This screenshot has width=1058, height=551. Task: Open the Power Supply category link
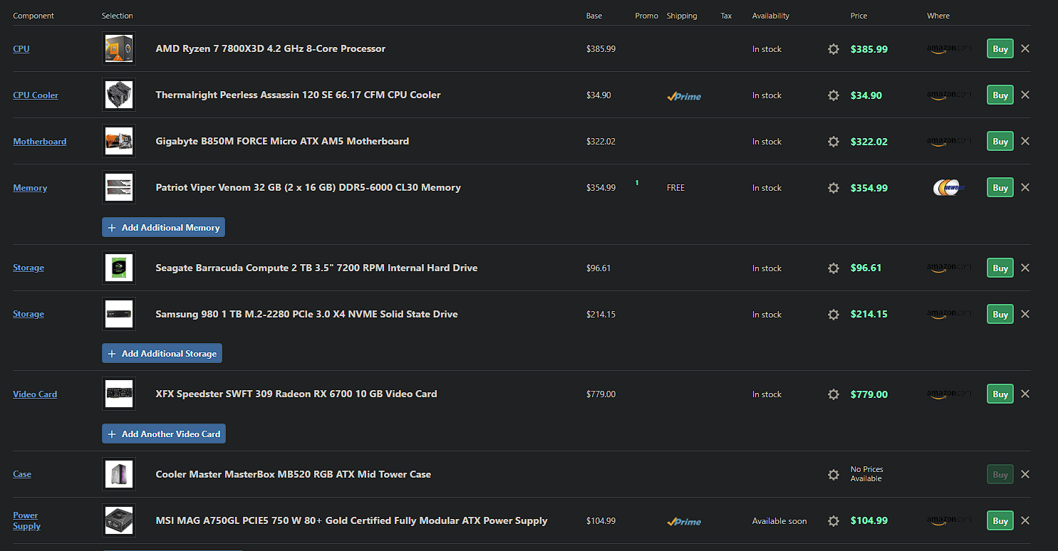click(26, 521)
